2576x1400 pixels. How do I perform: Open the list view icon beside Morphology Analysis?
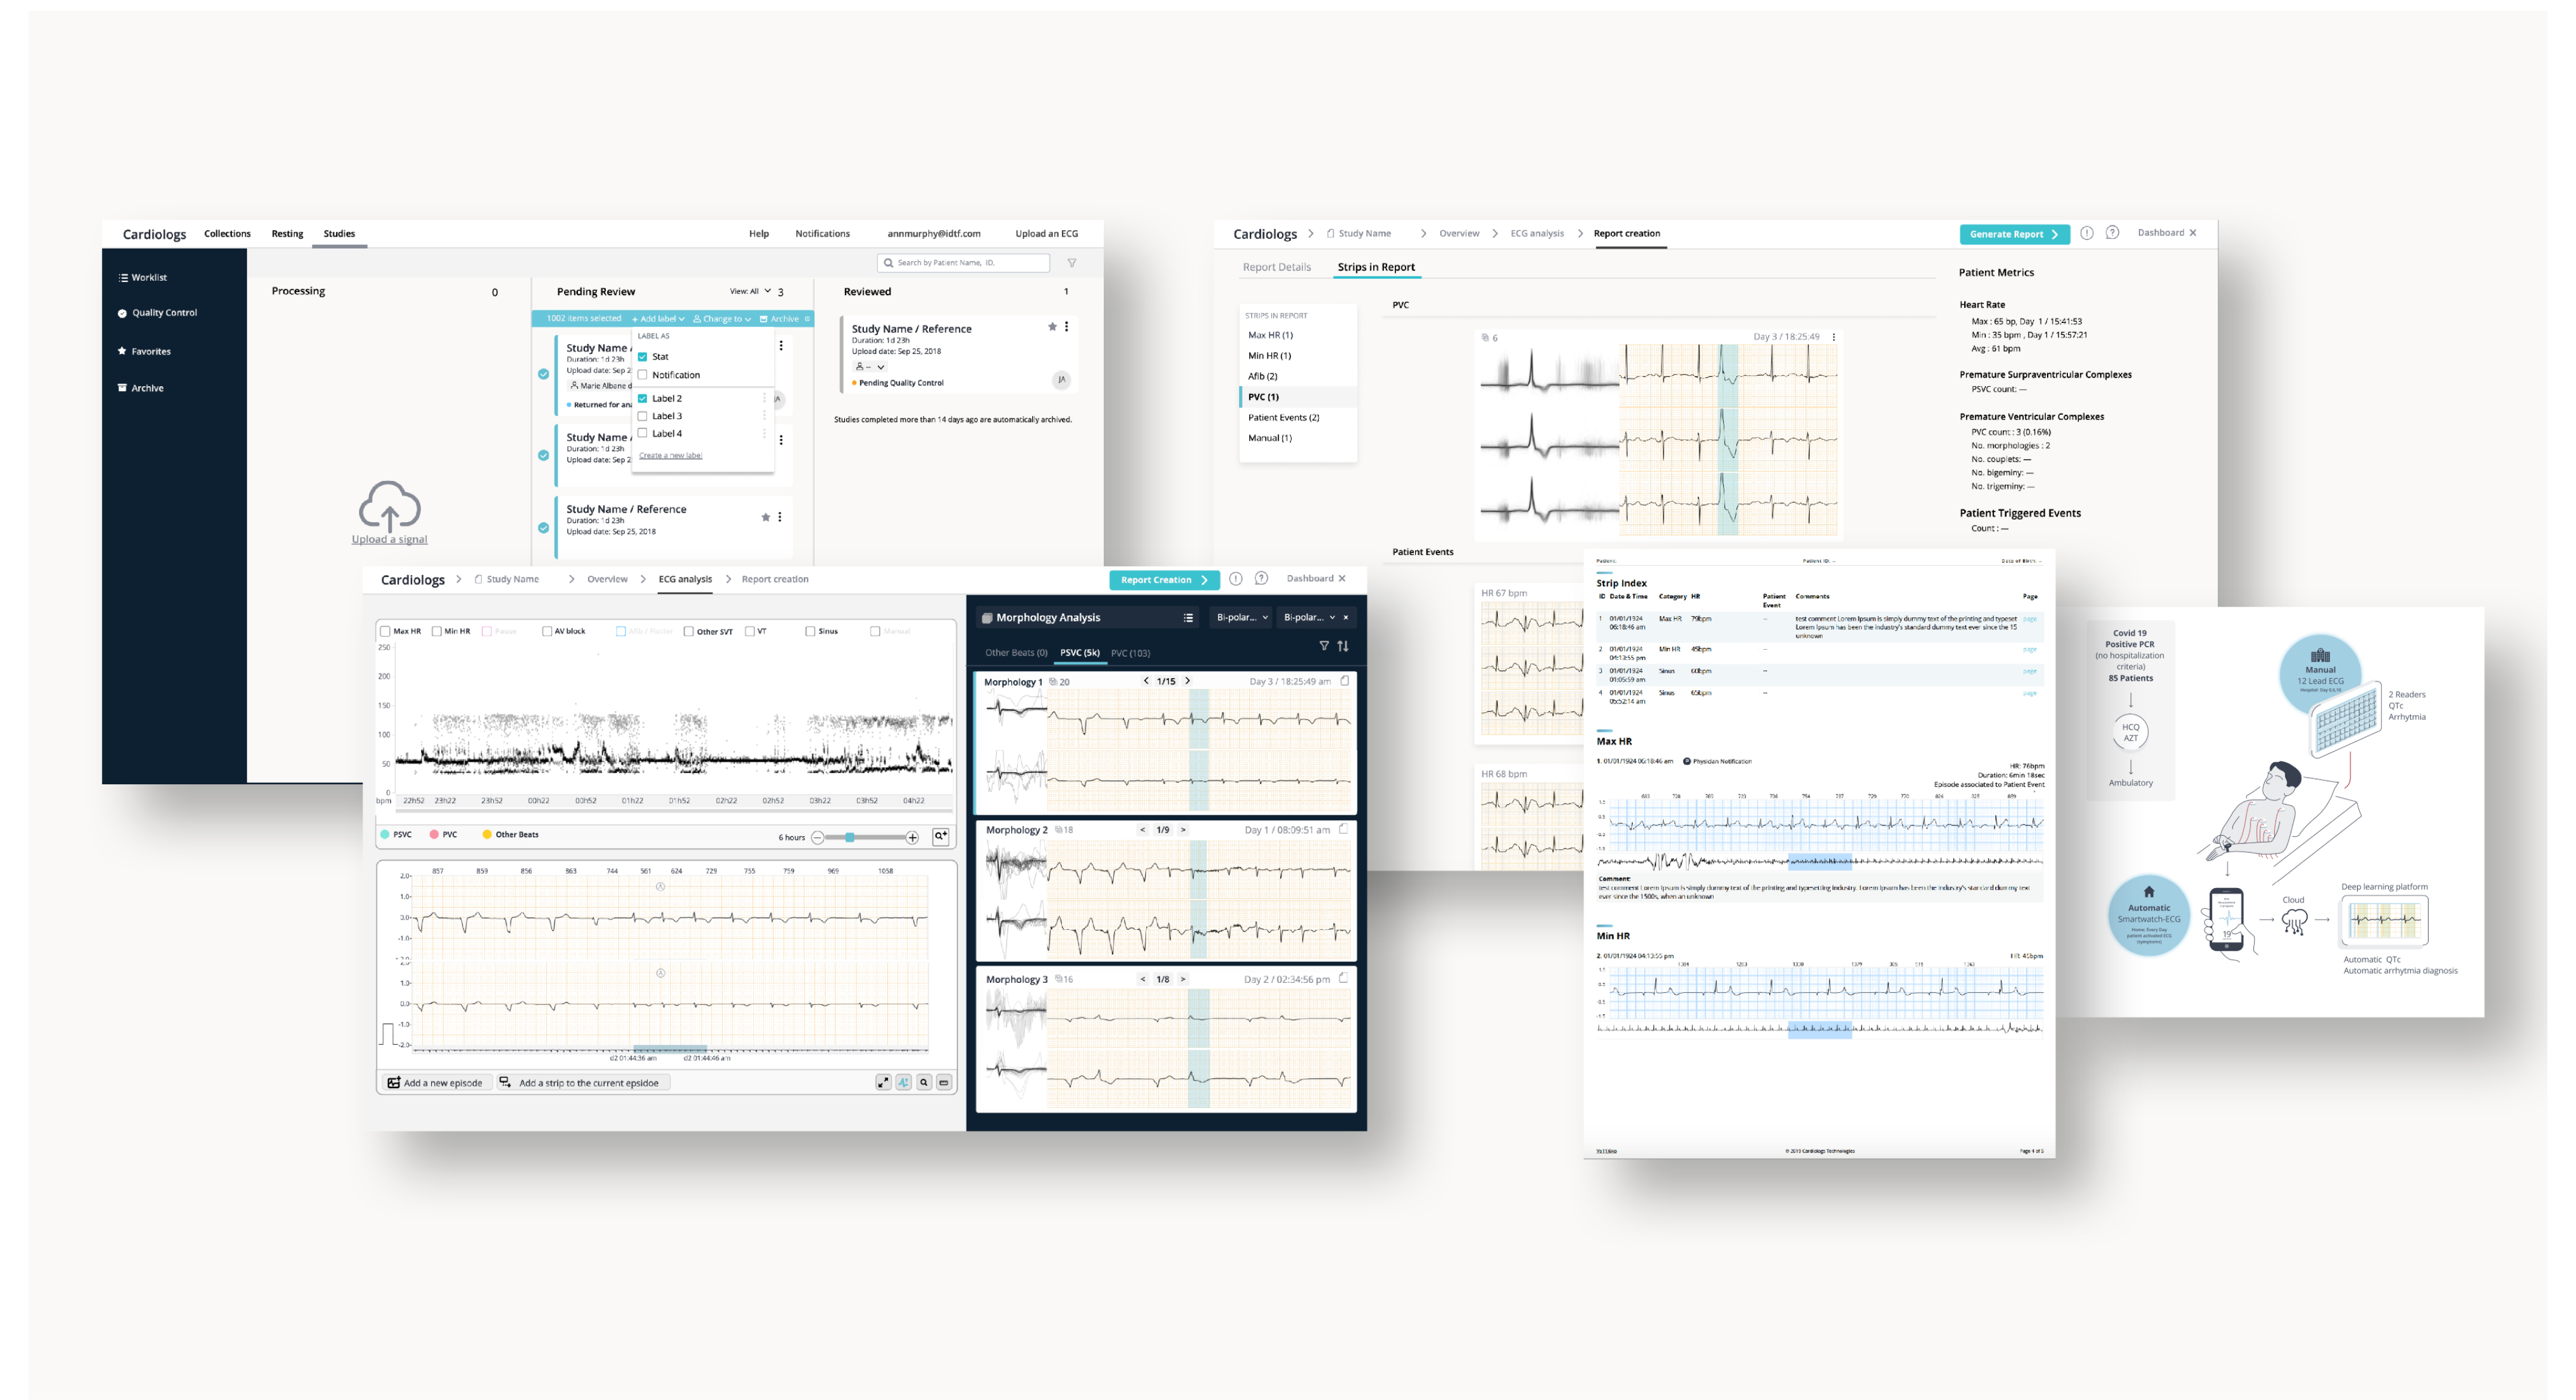1188,617
